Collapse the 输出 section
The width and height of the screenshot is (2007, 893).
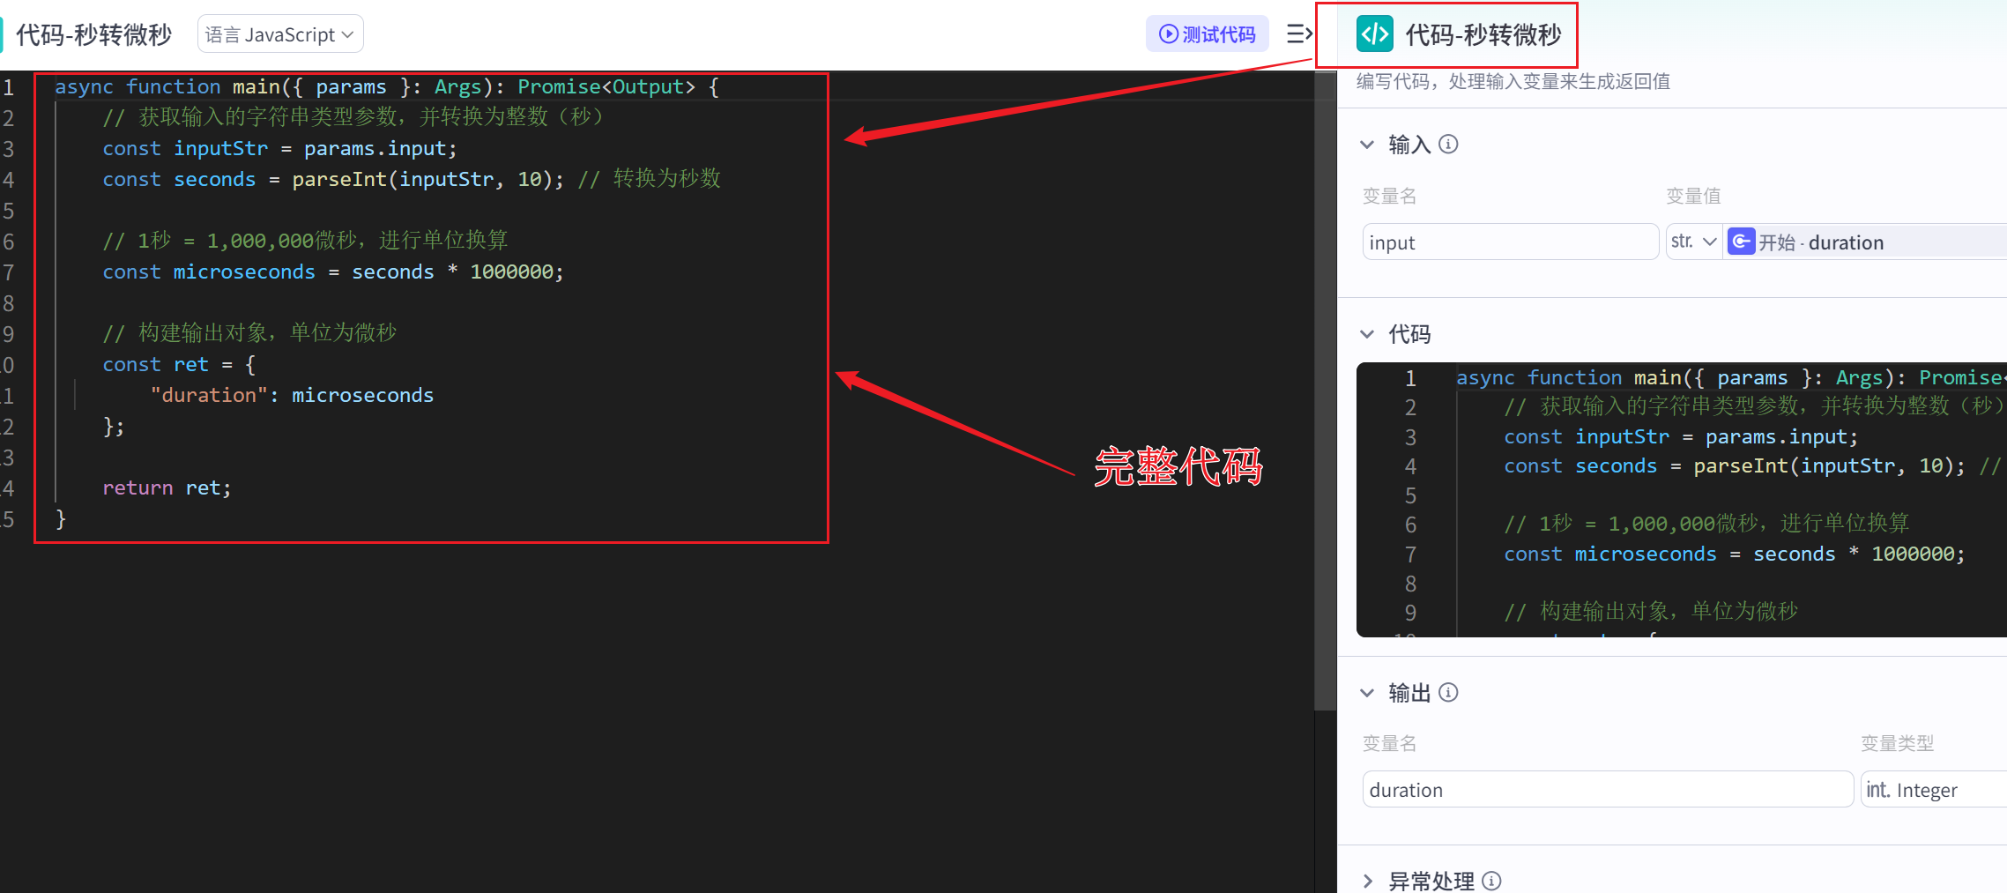(1368, 693)
